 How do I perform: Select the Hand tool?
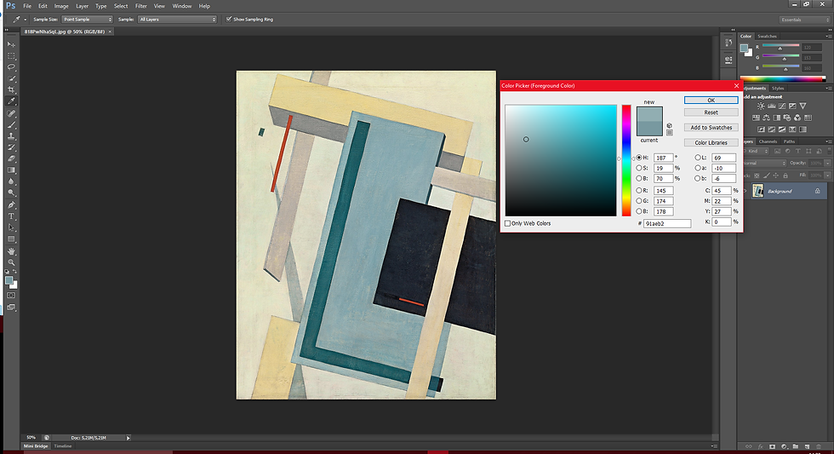point(11,250)
